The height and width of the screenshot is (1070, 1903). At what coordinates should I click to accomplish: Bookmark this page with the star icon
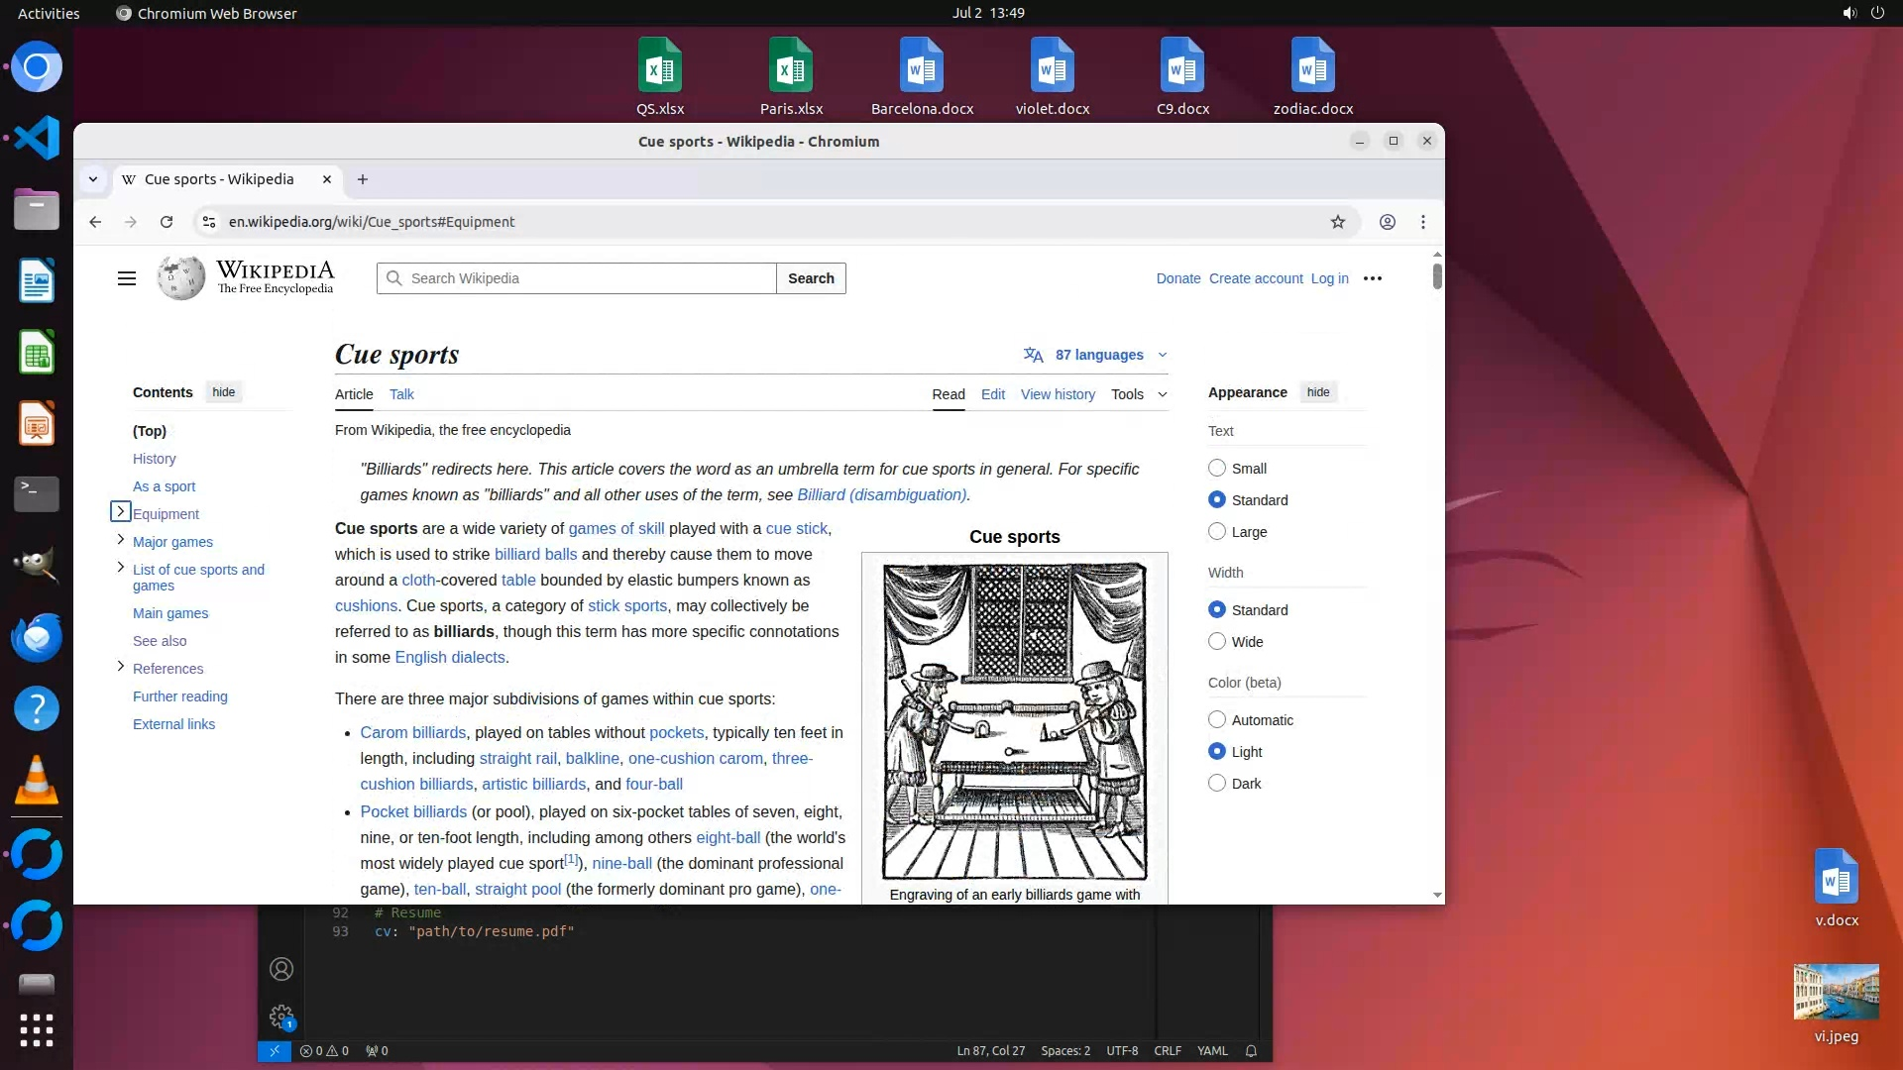(1337, 222)
